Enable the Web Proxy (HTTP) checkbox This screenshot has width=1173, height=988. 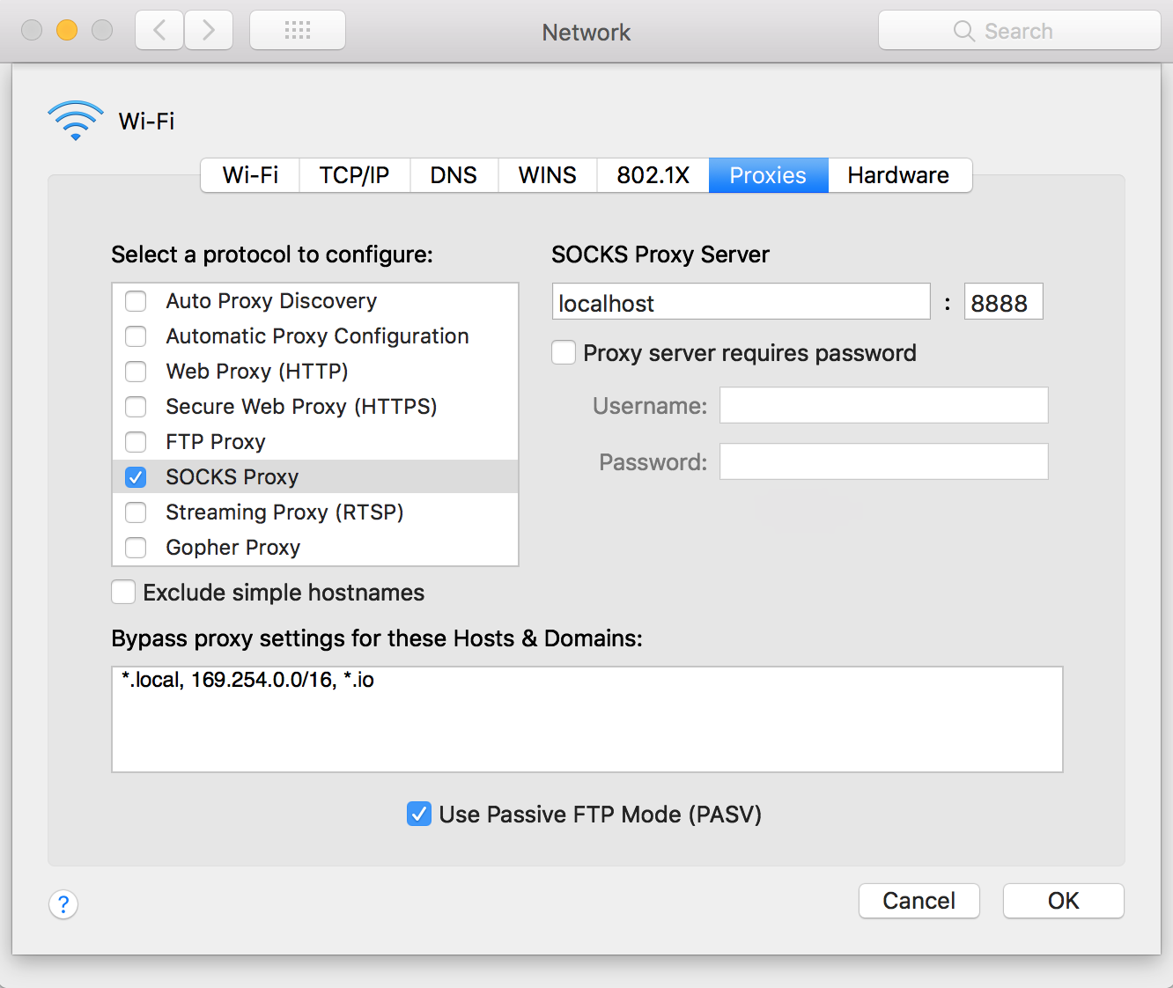(136, 371)
